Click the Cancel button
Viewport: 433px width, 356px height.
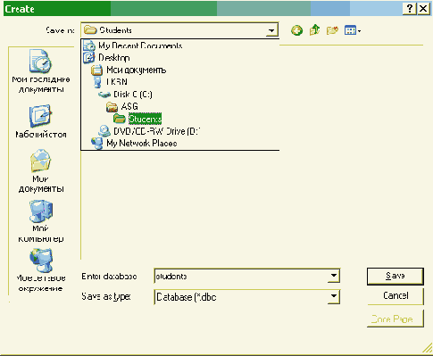coord(396,295)
